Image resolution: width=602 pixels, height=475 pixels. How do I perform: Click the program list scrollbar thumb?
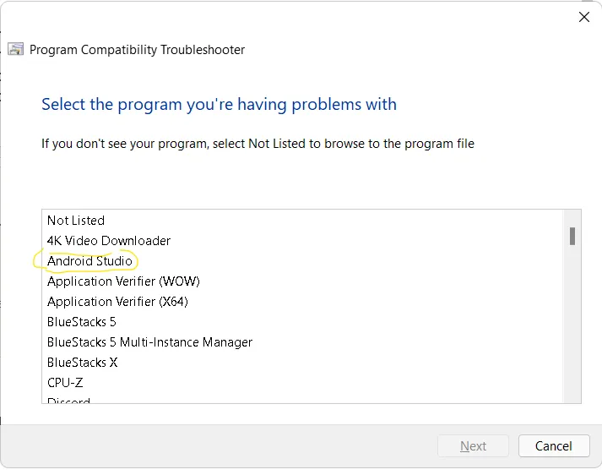(x=572, y=236)
